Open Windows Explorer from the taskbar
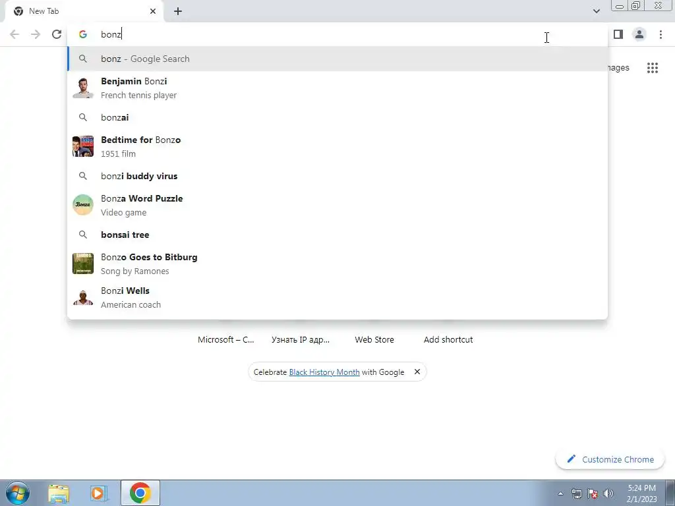 (x=59, y=493)
